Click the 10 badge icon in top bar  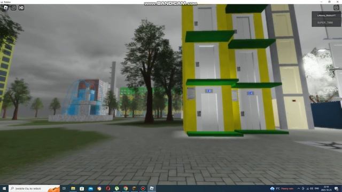point(21,8)
